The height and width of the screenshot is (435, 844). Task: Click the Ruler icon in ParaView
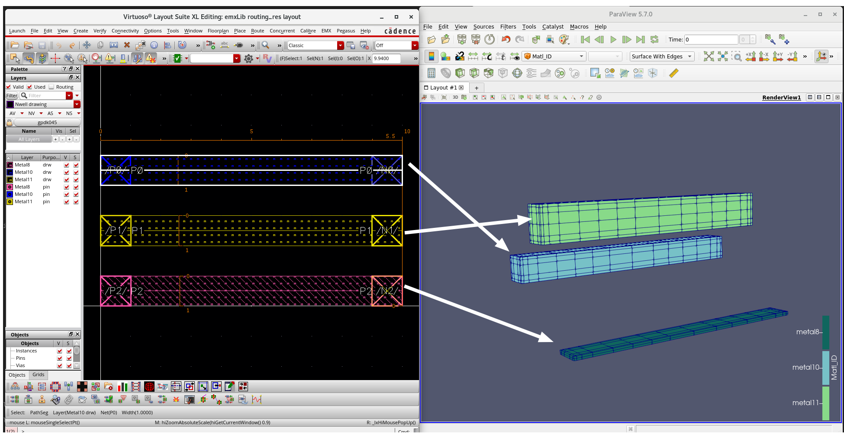[x=673, y=73]
